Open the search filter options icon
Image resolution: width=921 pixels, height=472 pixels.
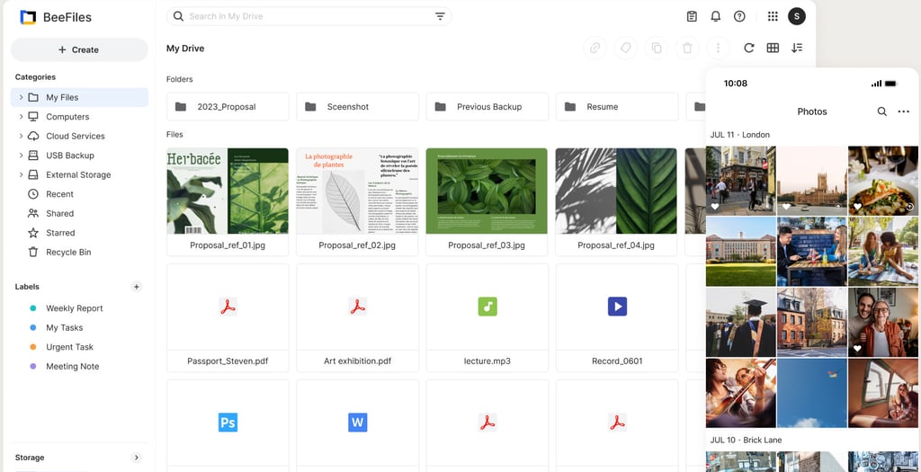tap(440, 16)
